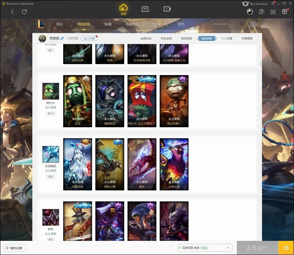Click the 4/9 skin count for 艾尼维亚

(x=51, y=176)
